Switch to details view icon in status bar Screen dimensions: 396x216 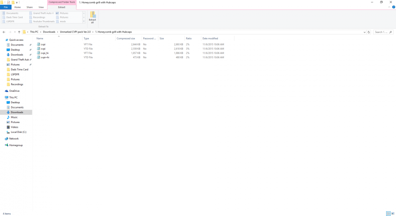click(x=388, y=214)
